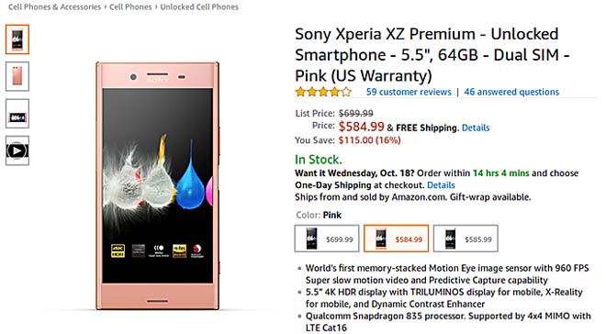Choose the $585.99 color option
The image size is (606, 334).
(x=466, y=239)
